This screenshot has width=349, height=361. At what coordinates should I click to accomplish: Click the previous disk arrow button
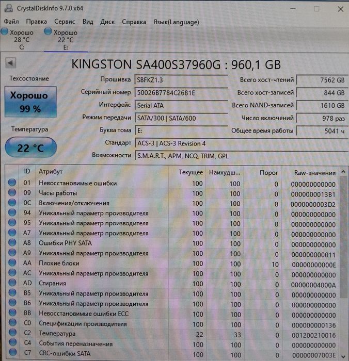click(10, 63)
